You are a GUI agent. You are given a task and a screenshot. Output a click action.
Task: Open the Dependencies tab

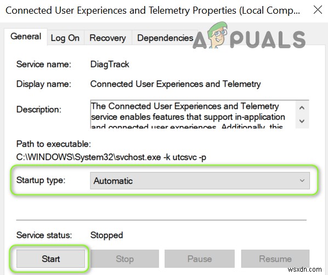[165, 38]
